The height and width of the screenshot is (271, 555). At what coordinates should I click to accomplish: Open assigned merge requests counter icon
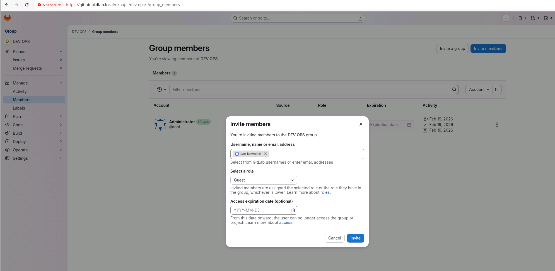click(535, 18)
